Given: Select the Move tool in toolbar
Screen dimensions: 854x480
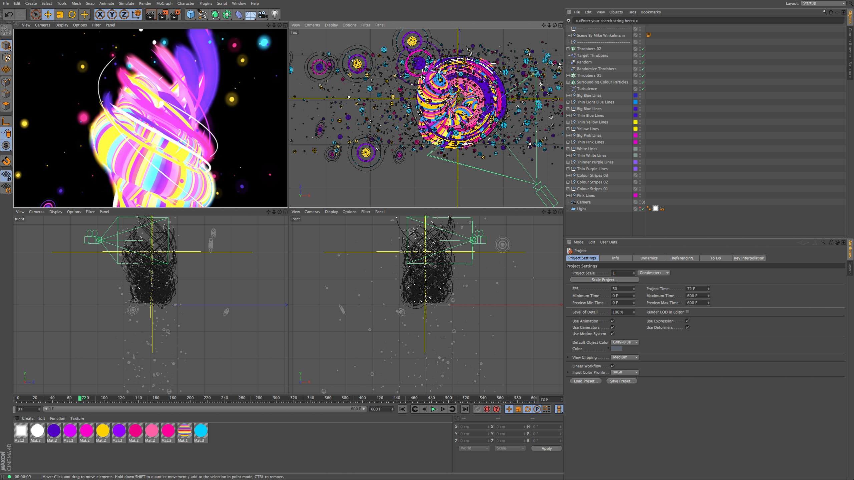Looking at the screenshot, I should pos(48,14).
